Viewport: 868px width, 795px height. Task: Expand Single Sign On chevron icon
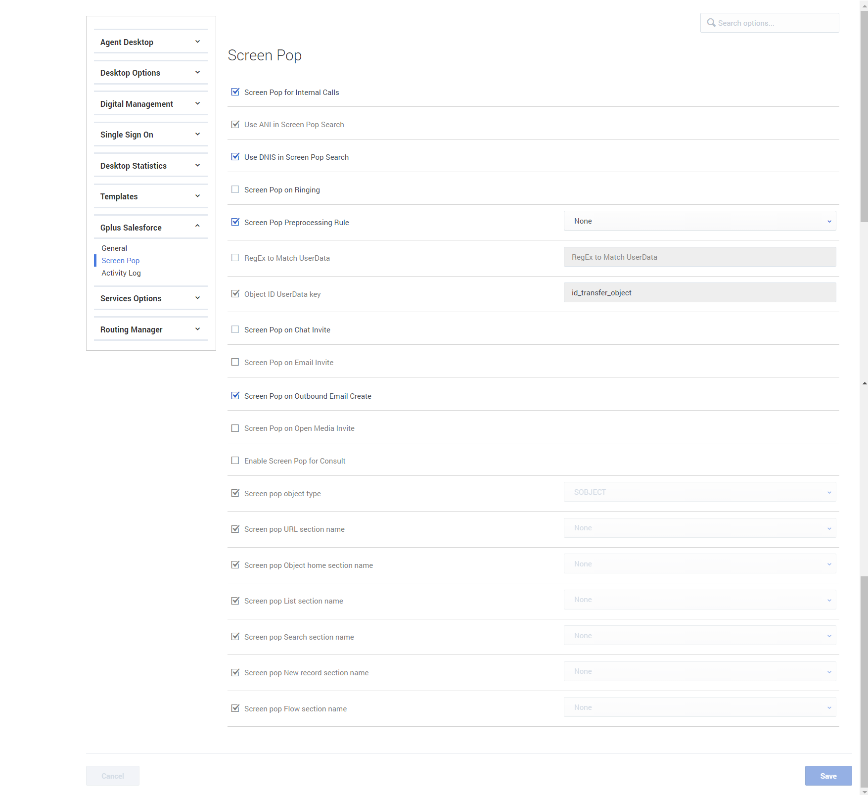(197, 135)
